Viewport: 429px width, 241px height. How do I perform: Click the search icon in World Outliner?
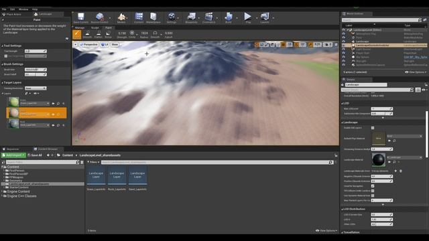click(420, 20)
